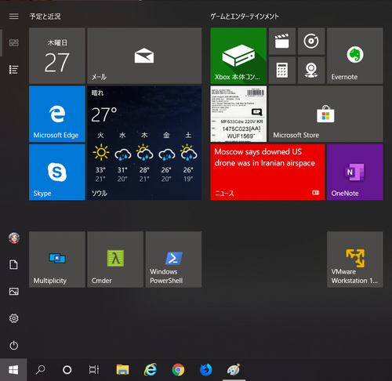Switch to pinned tiles view
The width and height of the screenshot is (392, 381).
[x=14, y=42]
